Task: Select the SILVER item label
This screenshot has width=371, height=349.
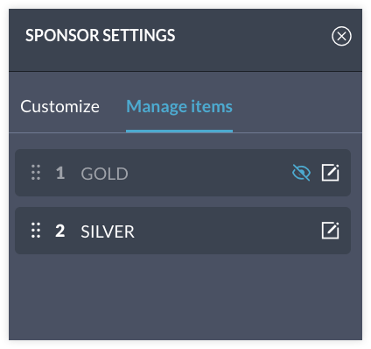Action: pos(108,231)
